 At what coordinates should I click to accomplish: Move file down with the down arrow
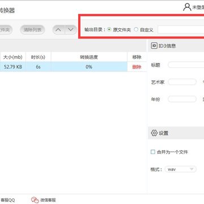[x=71, y=29]
